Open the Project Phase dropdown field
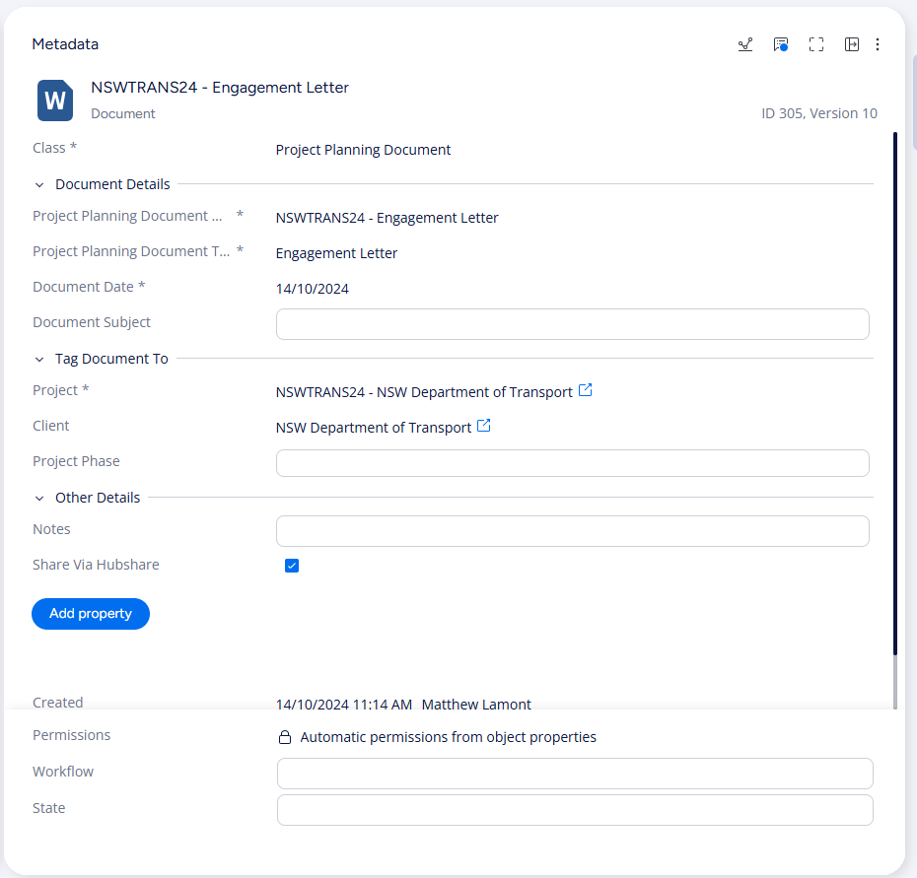The image size is (917, 878). point(573,463)
